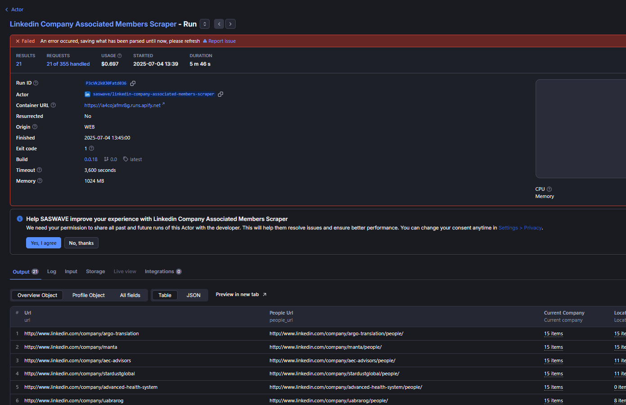Switch to the Log tab

point(52,271)
